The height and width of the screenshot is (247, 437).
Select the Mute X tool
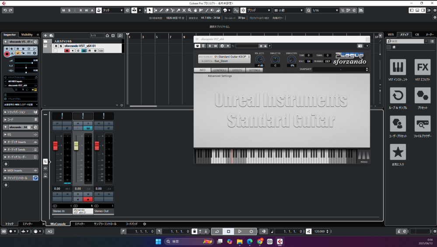click(184, 10)
